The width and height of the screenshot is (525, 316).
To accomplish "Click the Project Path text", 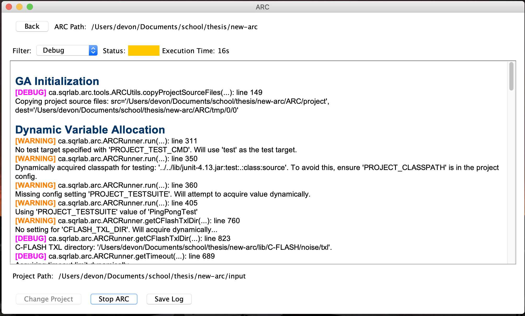I will coord(152,276).
